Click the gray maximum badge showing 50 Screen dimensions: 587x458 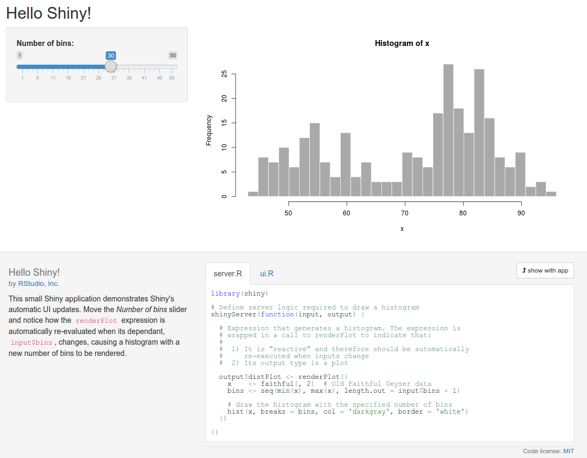pos(173,56)
